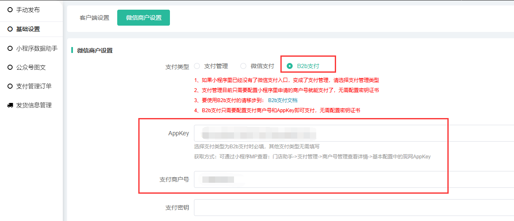Navigate to 发货信息管理 sidebar label
The width and height of the screenshot is (514, 221).
tap(34, 105)
